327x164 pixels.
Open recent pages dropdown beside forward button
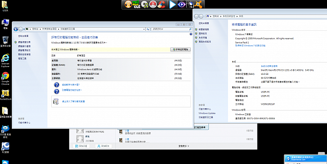pyautogui.click(x=24, y=29)
